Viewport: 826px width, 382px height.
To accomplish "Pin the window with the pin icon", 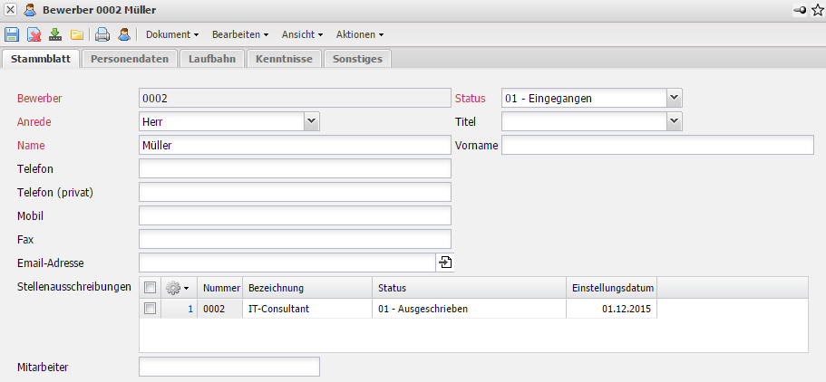I will click(800, 10).
